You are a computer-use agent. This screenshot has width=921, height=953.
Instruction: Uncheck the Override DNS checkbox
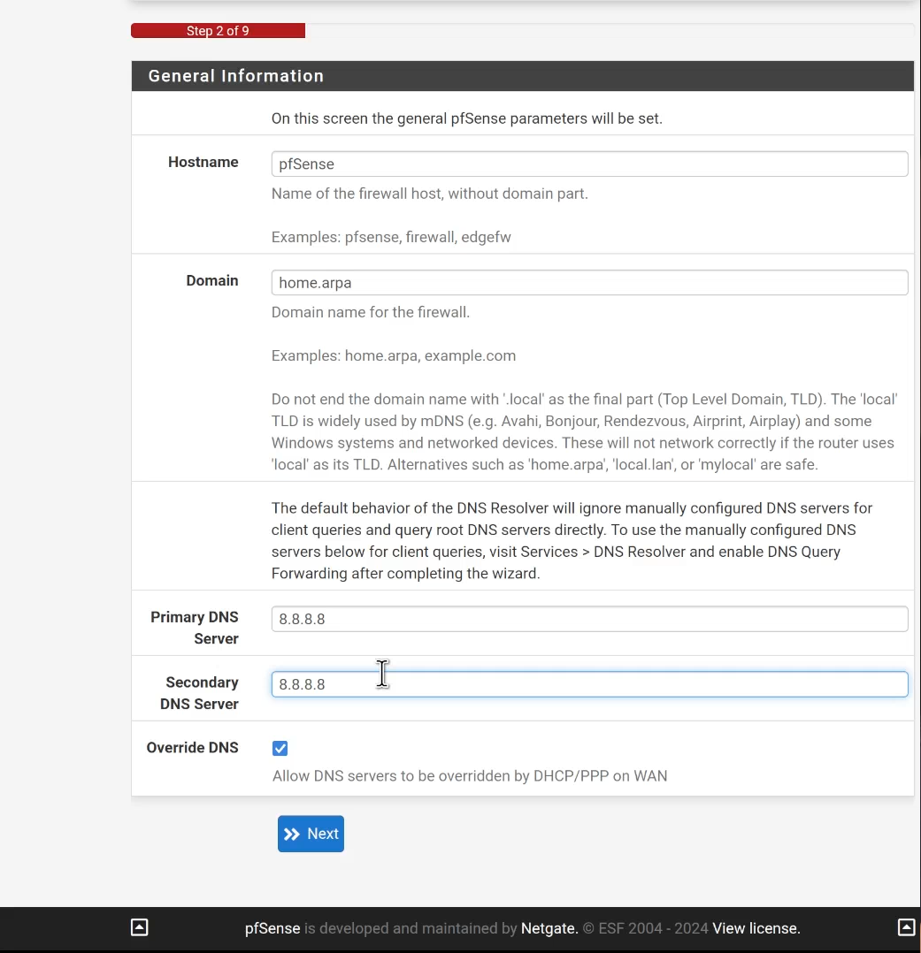pyautogui.click(x=280, y=748)
